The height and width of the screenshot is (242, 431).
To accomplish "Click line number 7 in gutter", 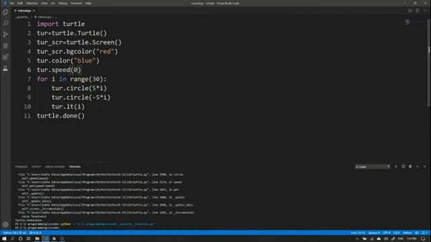I will click(29, 79).
